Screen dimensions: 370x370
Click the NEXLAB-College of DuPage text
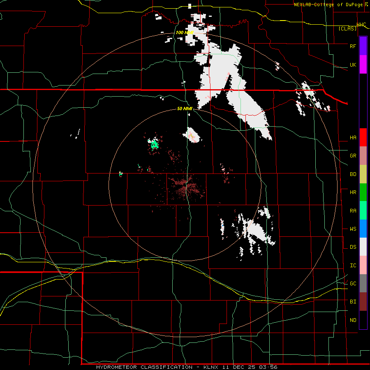pos(329,5)
